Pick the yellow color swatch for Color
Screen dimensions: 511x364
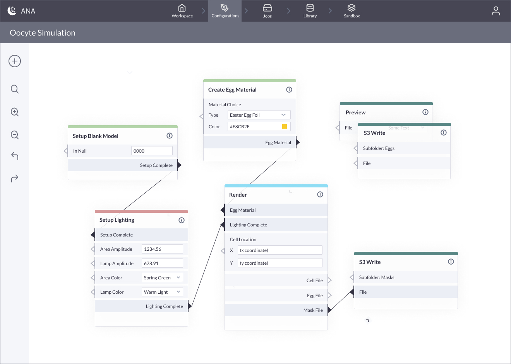pos(285,126)
